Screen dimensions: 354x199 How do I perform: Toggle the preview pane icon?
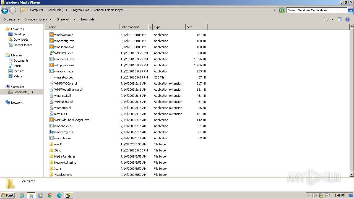[340, 19]
